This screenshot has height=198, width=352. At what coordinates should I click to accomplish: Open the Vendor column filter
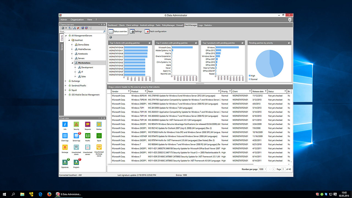tap(128, 91)
